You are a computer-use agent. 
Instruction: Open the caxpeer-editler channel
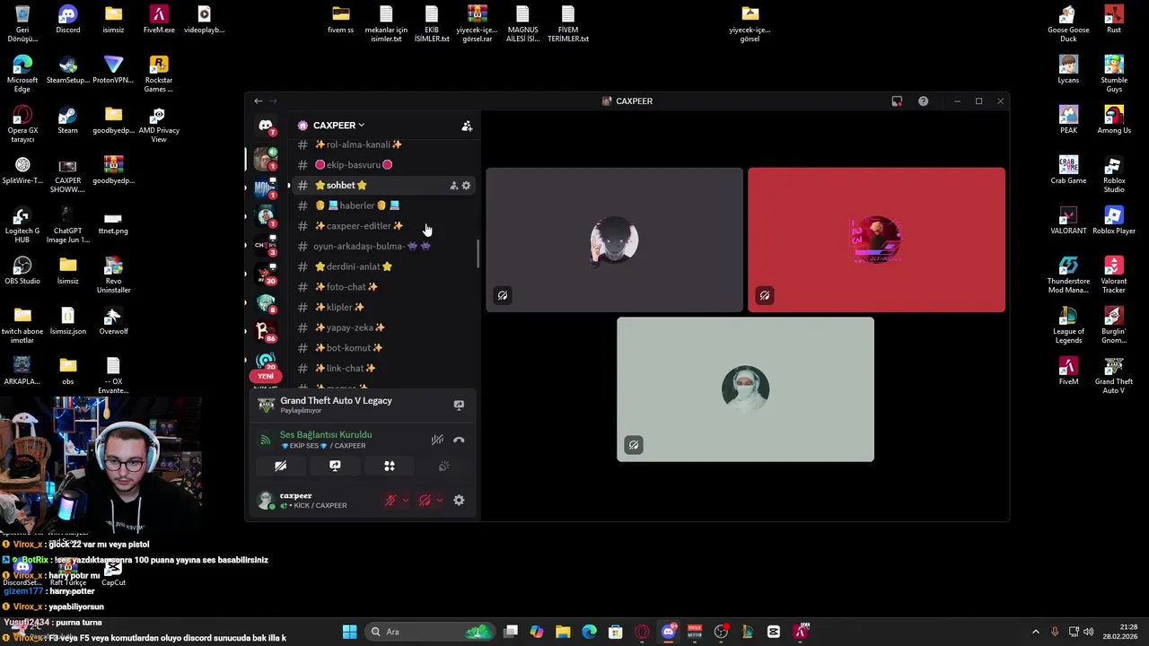coord(383,226)
